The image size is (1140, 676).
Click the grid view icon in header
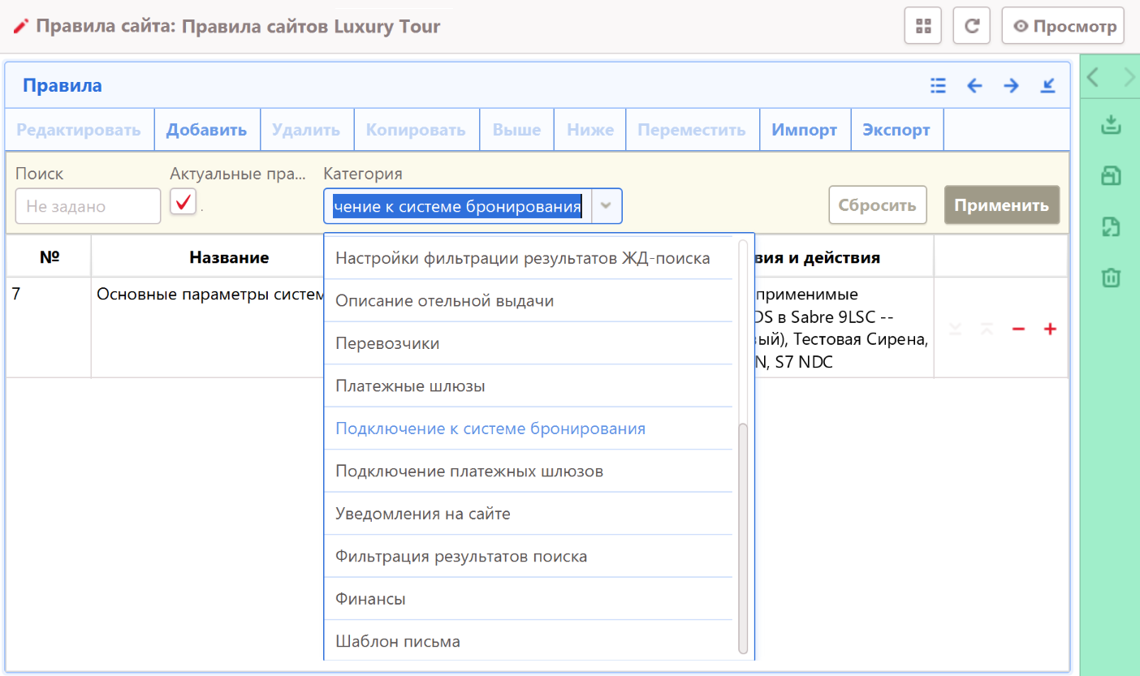click(x=922, y=26)
